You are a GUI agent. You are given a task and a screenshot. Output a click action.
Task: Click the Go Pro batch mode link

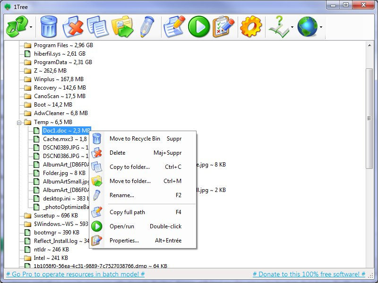pos(75,274)
